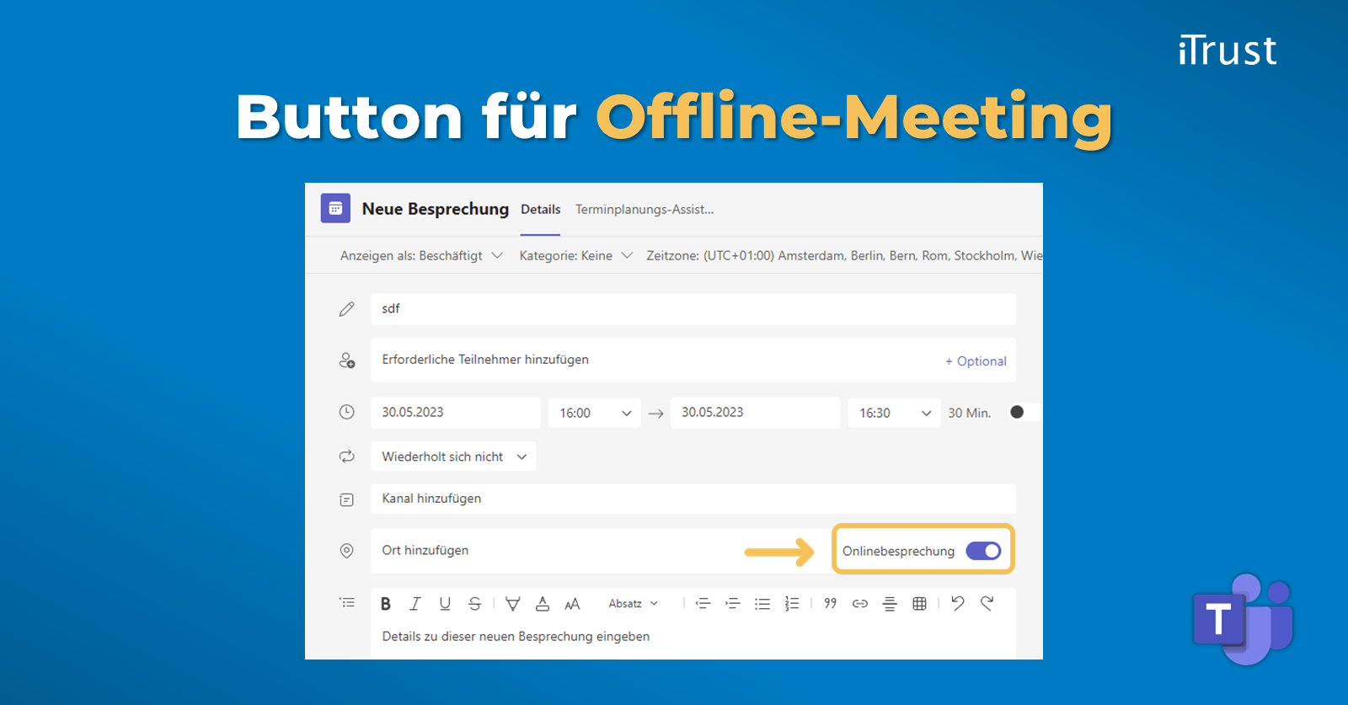Click the clock time icon
1348x705 pixels.
click(346, 412)
